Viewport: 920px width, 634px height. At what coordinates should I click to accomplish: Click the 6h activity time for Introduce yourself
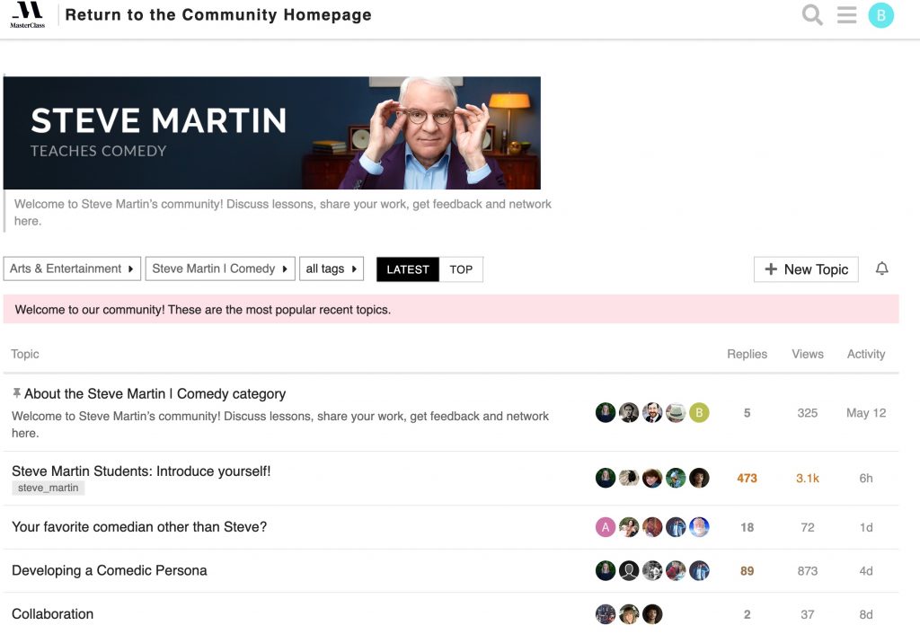(x=866, y=478)
